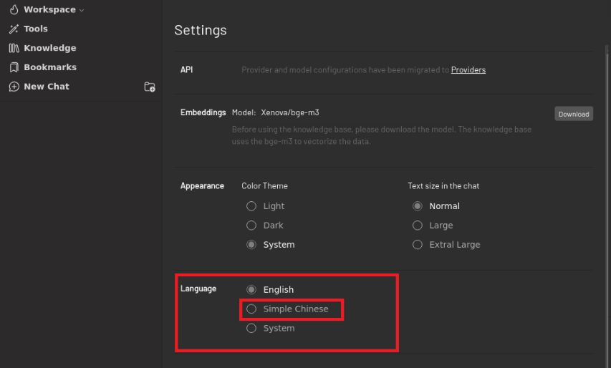Viewport: 611px width, 368px height.
Task: Click the New Chat plus icon
Action: pyautogui.click(x=14, y=87)
